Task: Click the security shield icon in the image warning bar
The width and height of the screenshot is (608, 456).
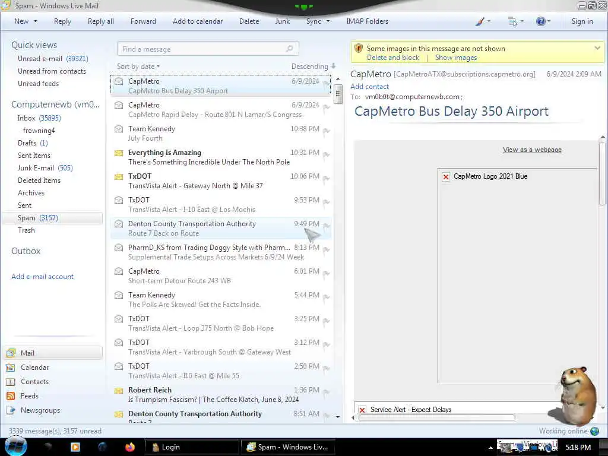Action: [359, 49]
